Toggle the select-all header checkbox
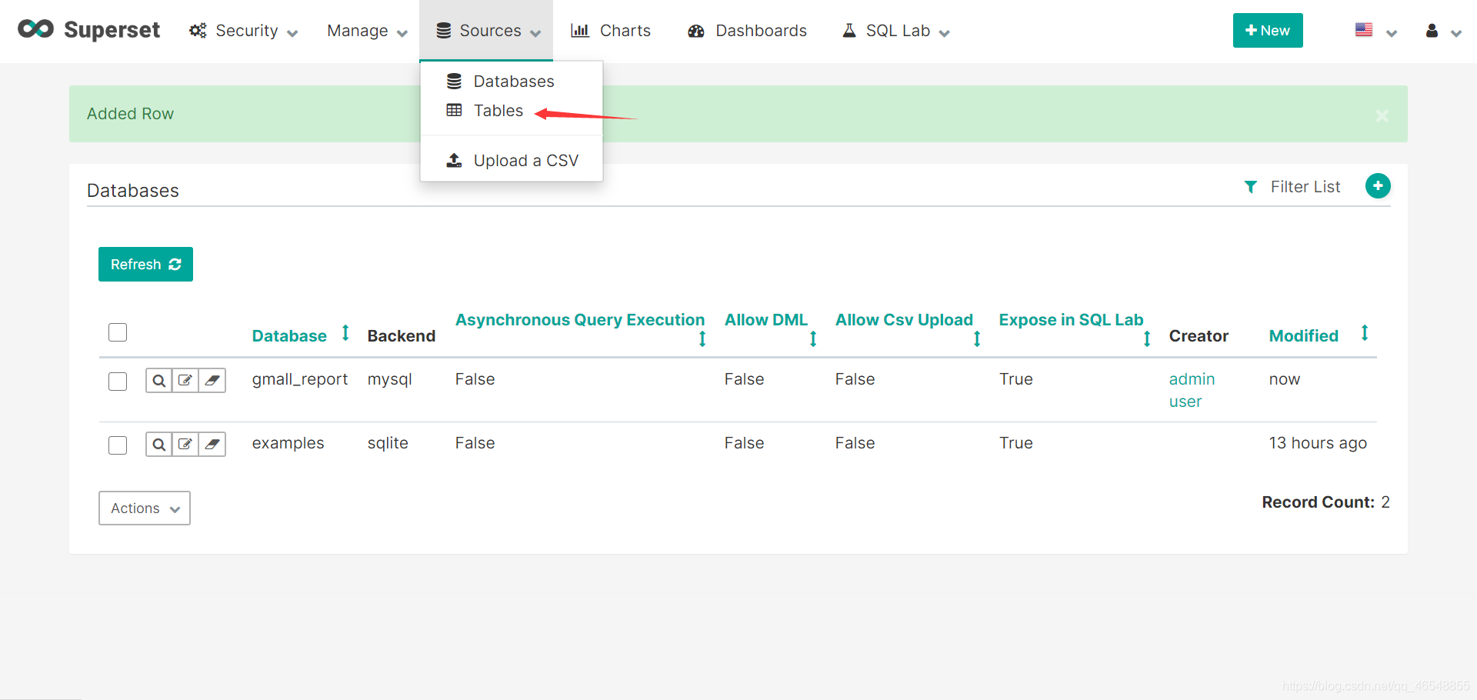Viewport: 1477px width, 700px height. coord(118,332)
